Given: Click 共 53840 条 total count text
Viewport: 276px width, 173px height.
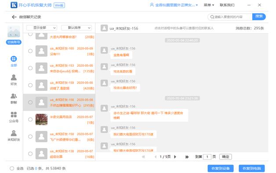Looking at the screenshot, I should coord(56,169).
